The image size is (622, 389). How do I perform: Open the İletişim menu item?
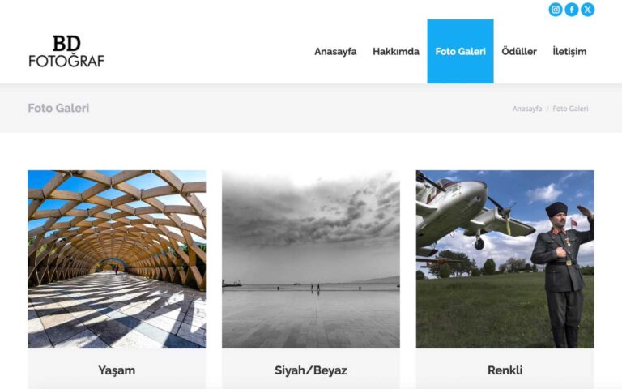[569, 52]
